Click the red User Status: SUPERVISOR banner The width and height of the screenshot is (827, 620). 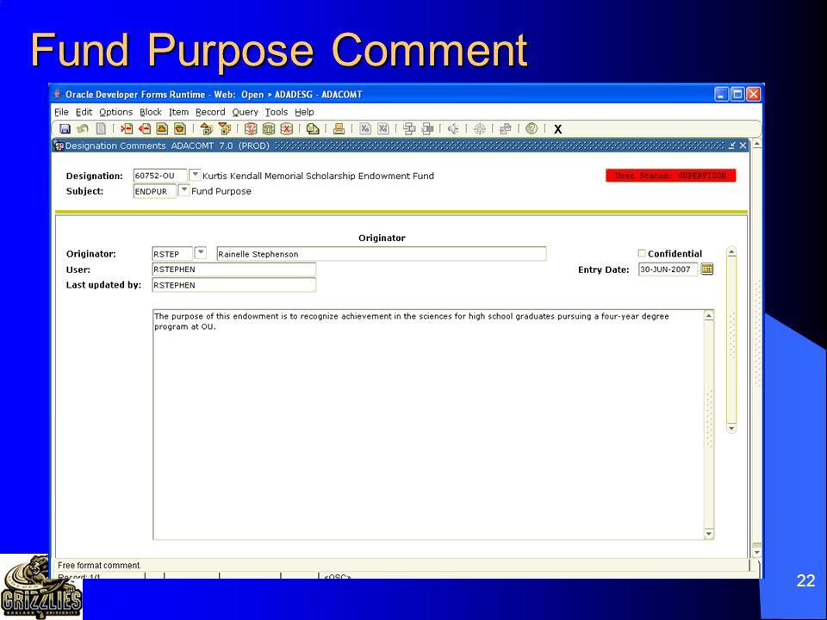(670, 176)
